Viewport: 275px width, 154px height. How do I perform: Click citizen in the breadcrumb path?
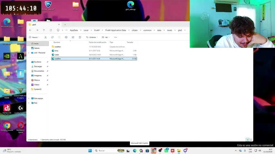click(135, 30)
